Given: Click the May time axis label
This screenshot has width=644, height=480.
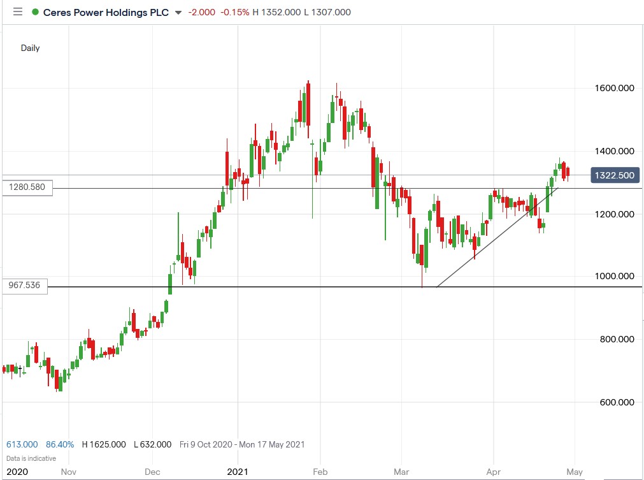Looking at the screenshot, I should point(575,472).
